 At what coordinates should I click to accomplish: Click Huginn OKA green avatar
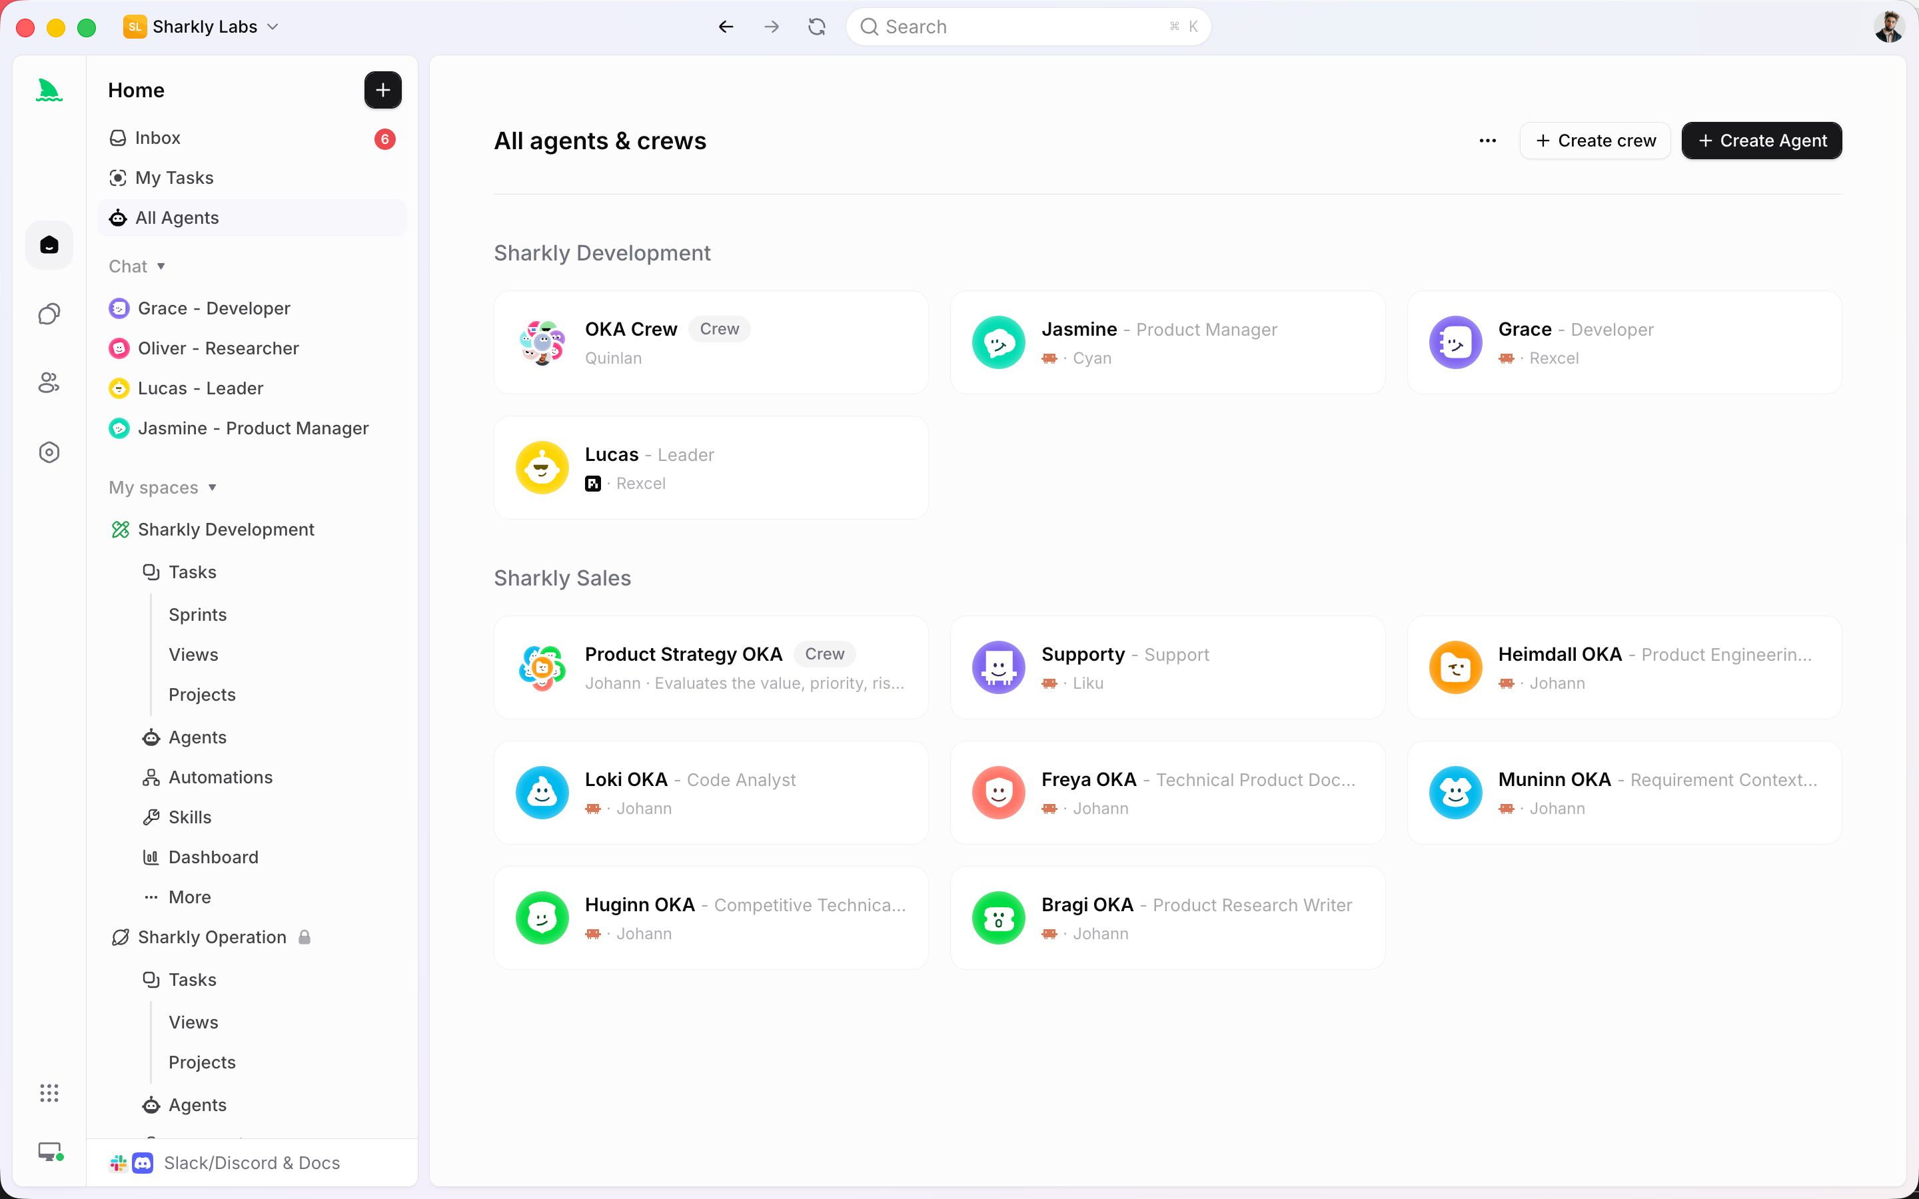click(542, 919)
